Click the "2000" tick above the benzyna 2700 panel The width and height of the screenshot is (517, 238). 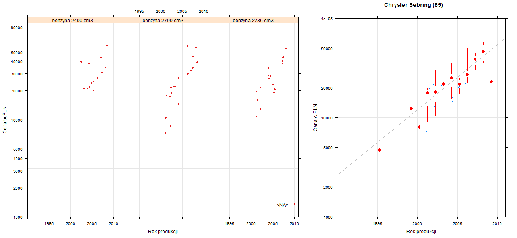(x=161, y=11)
